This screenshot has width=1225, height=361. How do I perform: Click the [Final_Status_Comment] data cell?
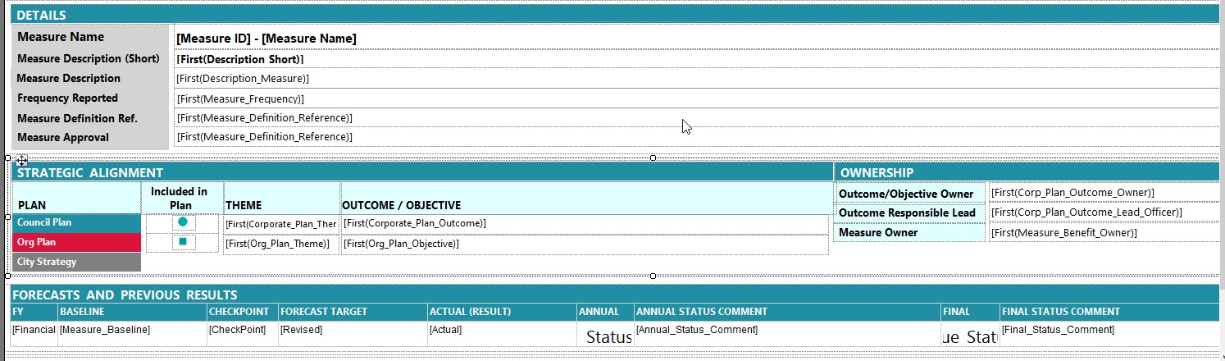(x=1109, y=333)
